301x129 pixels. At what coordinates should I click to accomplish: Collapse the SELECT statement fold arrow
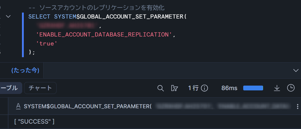[8, 17]
